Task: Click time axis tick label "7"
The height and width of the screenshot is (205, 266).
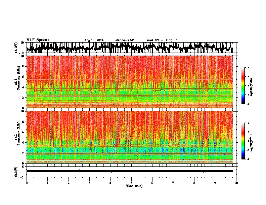Action: [x=173, y=183]
